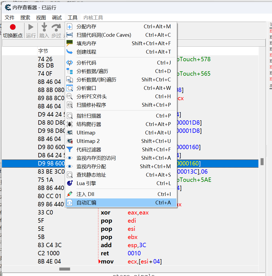The image size is (272, 276).
Task: Click the 分析代码 dissect code icon
Action: (70, 63)
